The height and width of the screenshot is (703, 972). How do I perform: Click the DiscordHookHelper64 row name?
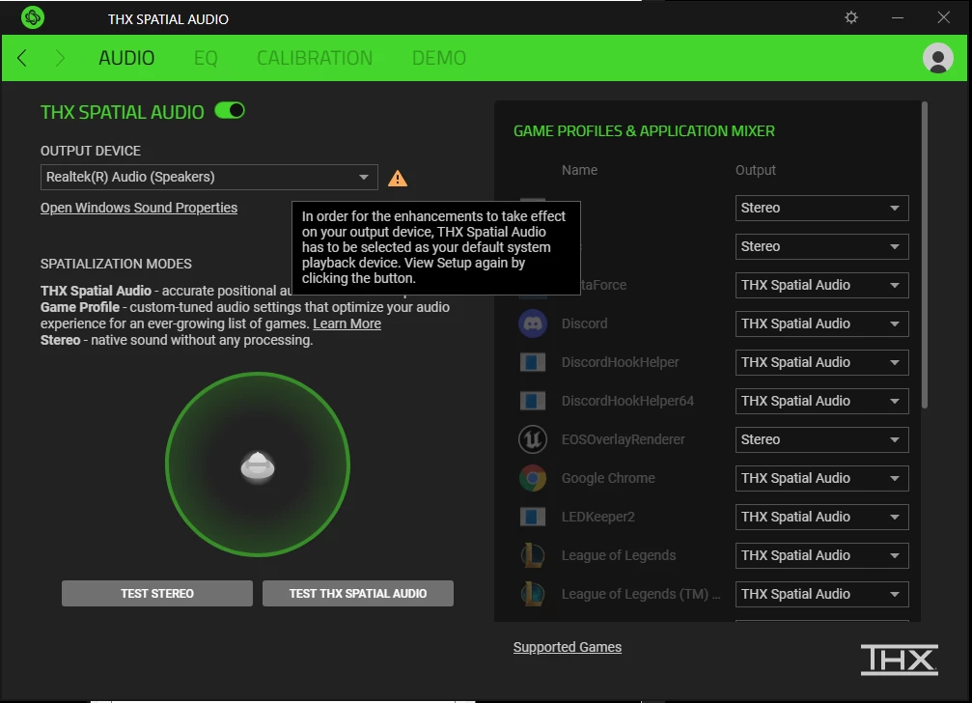pyautogui.click(x=627, y=401)
